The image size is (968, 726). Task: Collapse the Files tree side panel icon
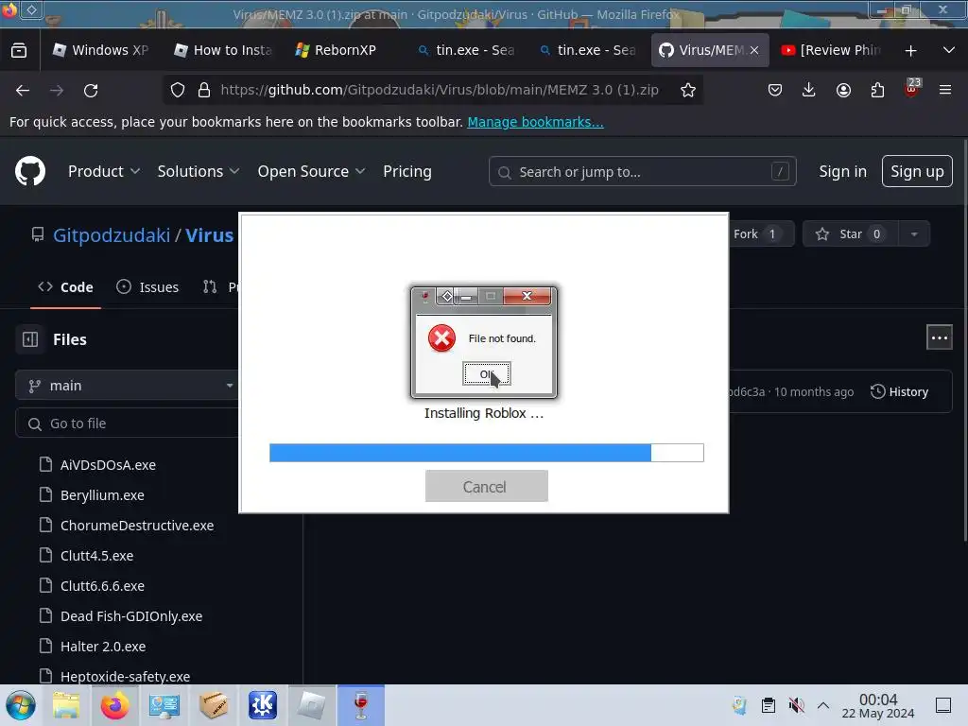(30, 339)
